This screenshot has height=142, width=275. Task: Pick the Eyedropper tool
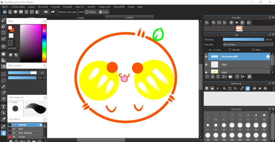click(x=3, y=126)
